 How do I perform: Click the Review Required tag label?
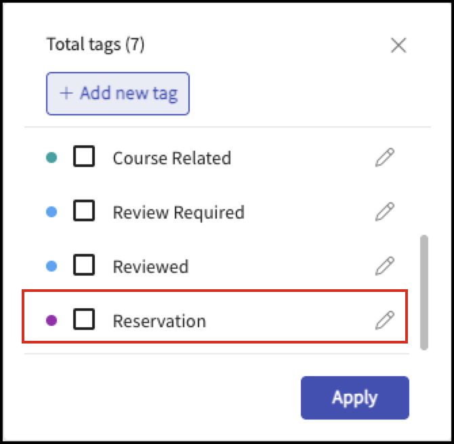pos(179,213)
